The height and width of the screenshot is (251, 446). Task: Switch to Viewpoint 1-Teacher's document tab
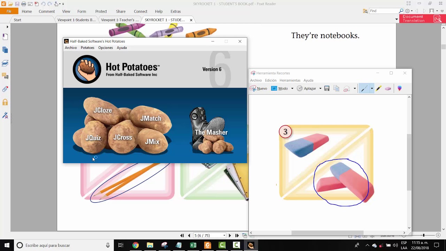point(120,20)
